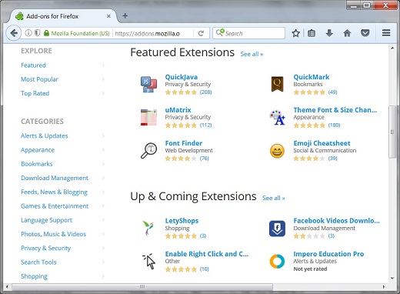400x294 pixels.
Task: Open the Alerts & Updates category
Action: [45, 135]
